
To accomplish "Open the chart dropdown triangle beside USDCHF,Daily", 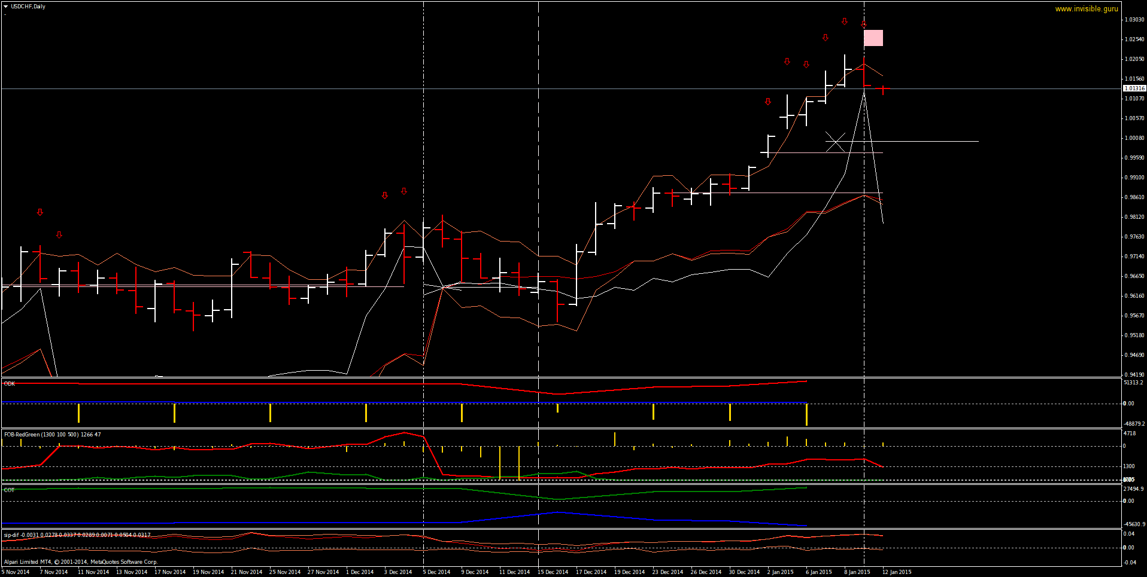I will point(6,7).
